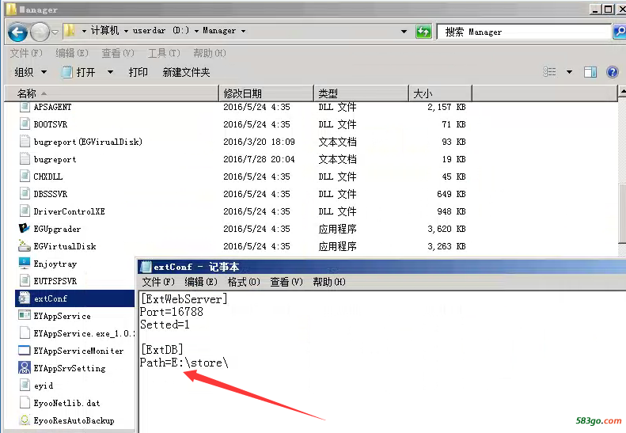This screenshot has height=433, width=626.
Task: Select the EyooNetlib.dat file icon
Action: 25,402
